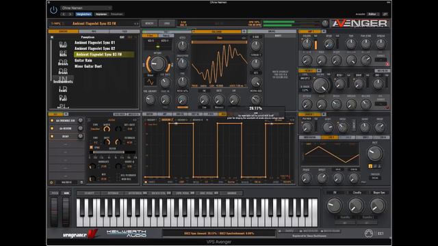Select the first orange browser tab
The image size is (438, 246).
64,31
